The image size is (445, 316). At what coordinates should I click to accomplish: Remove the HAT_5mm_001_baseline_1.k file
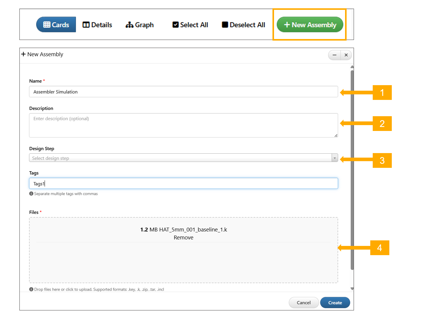point(183,238)
